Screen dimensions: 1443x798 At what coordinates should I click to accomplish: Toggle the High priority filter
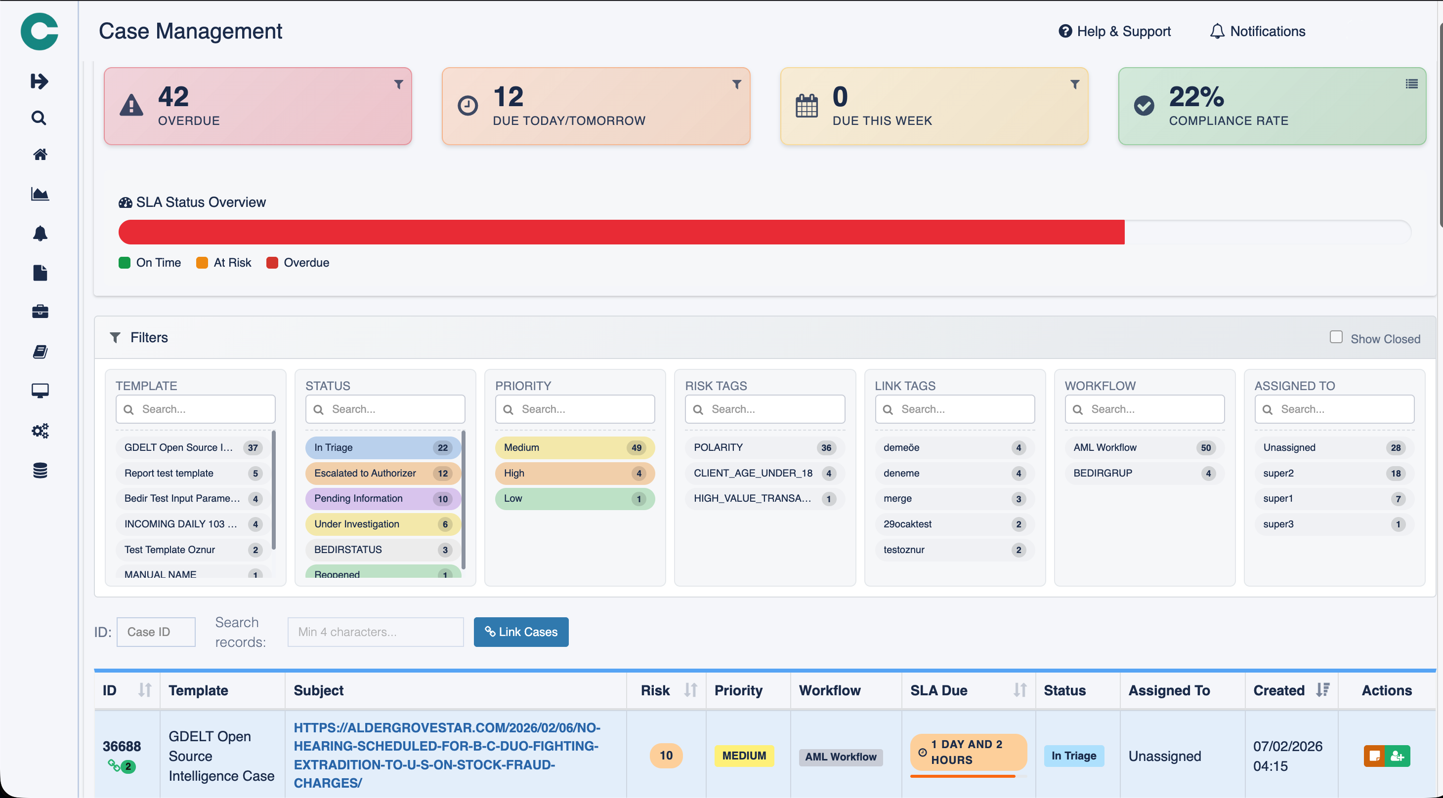(x=574, y=474)
